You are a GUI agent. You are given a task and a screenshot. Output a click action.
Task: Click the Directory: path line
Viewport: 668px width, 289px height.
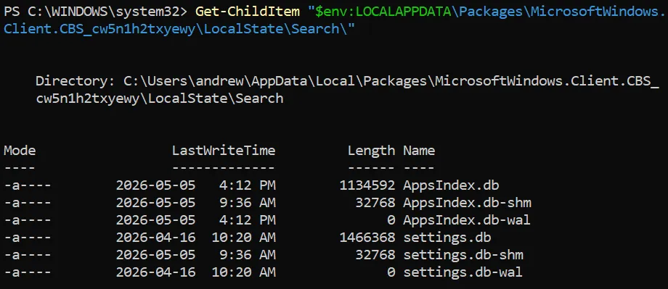pos(348,80)
